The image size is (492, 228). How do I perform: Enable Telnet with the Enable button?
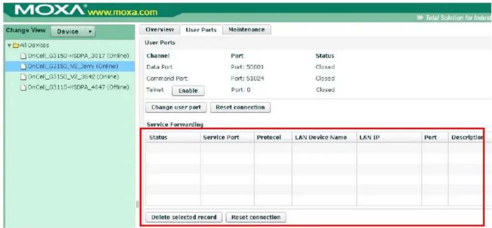click(x=188, y=90)
